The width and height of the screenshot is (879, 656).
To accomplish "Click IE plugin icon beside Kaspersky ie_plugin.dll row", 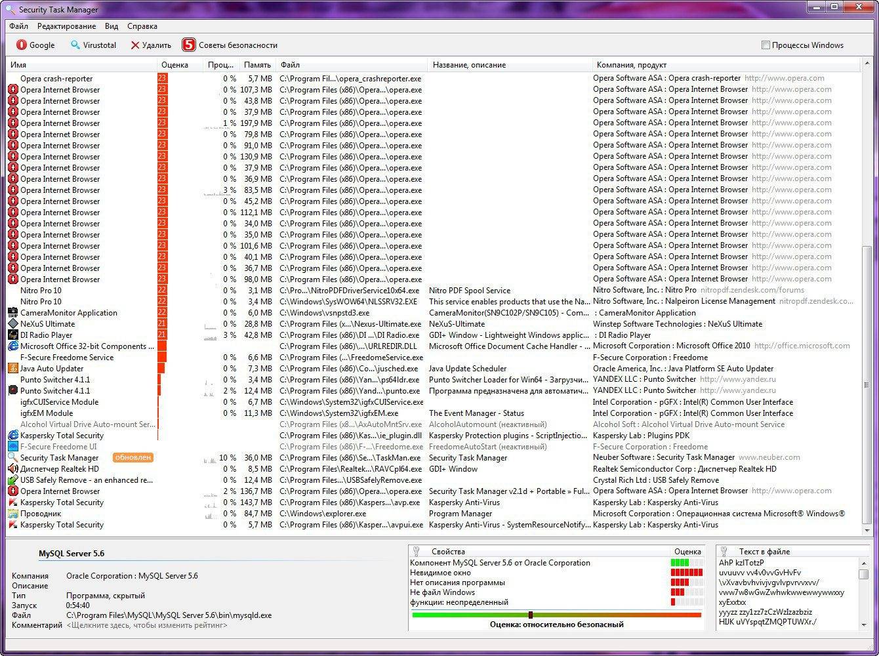I will pyautogui.click(x=12, y=436).
